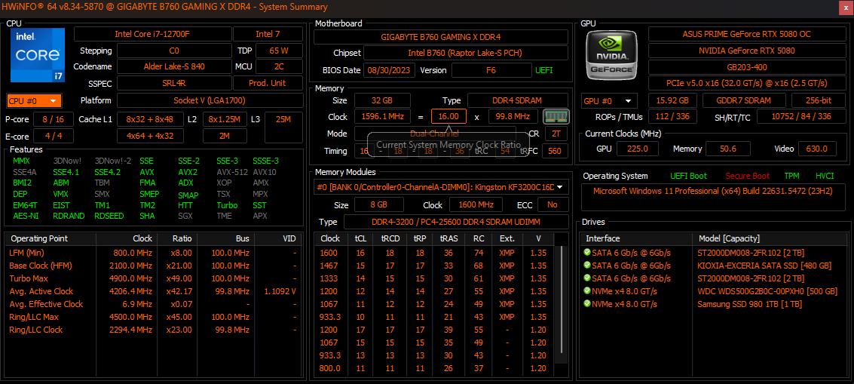
Task: Click the HVCI status label
Action: pyautogui.click(x=825, y=177)
